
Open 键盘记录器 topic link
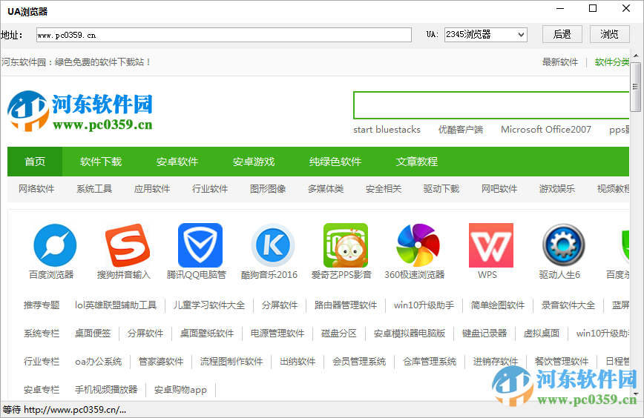click(484, 333)
